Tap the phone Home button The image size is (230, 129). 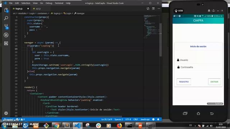198,113
